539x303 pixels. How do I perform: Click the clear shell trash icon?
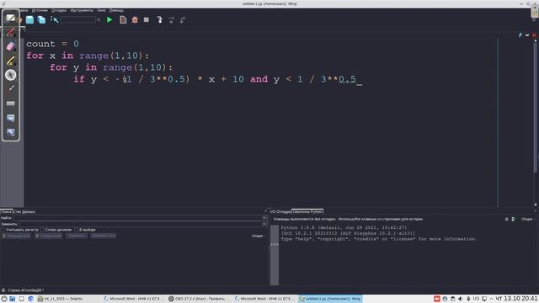[x=507, y=219]
